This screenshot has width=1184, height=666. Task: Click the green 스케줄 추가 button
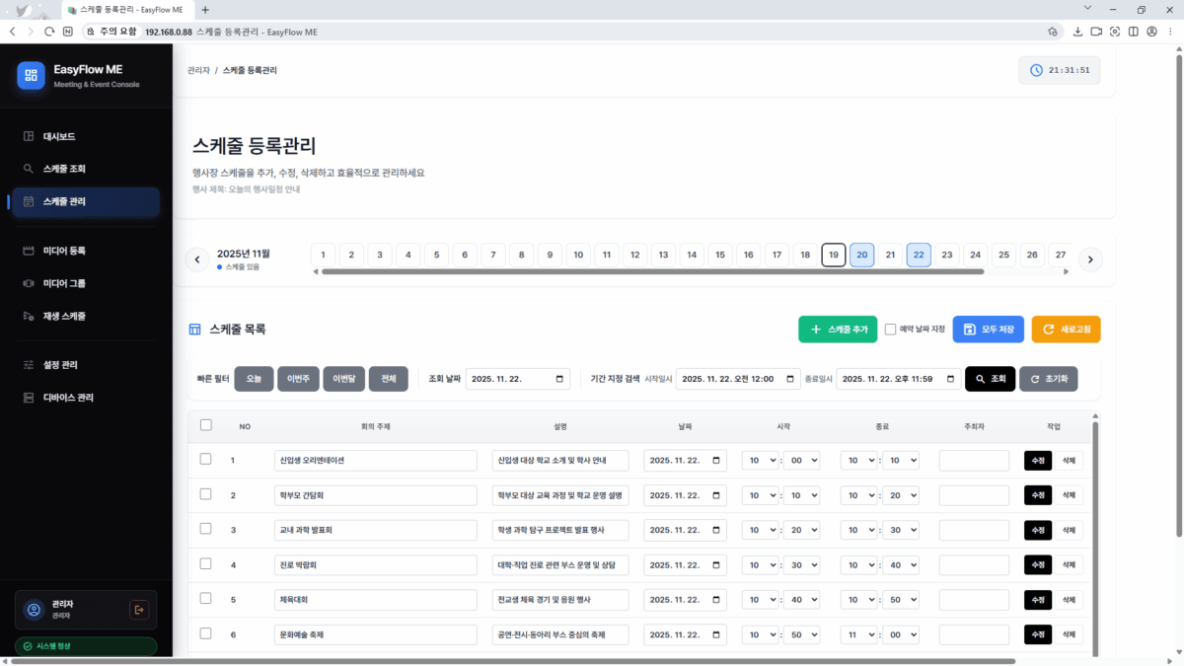[838, 330]
